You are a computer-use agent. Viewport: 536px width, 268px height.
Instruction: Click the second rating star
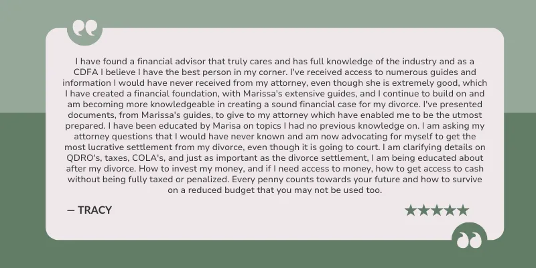click(x=423, y=210)
